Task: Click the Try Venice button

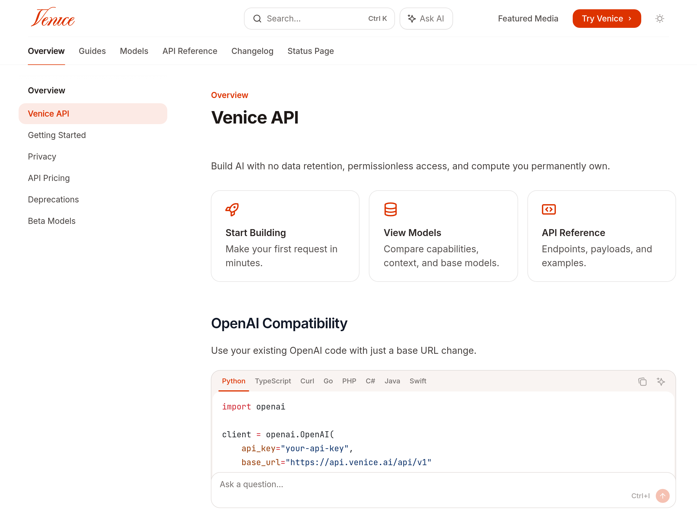Action: (607, 19)
